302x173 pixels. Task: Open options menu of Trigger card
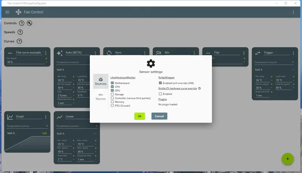(x=293, y=53)
